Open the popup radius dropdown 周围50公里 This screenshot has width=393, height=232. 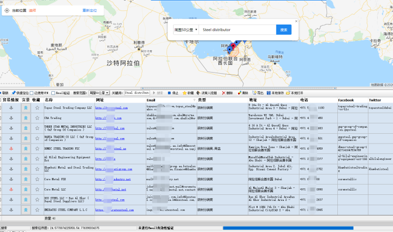coord(186,30)
